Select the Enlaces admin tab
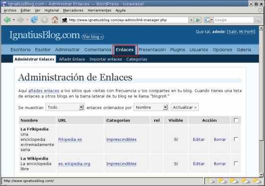 125,50
